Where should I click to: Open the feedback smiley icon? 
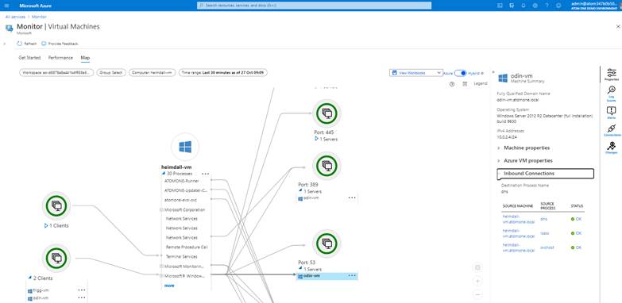(x=558, y=6)
